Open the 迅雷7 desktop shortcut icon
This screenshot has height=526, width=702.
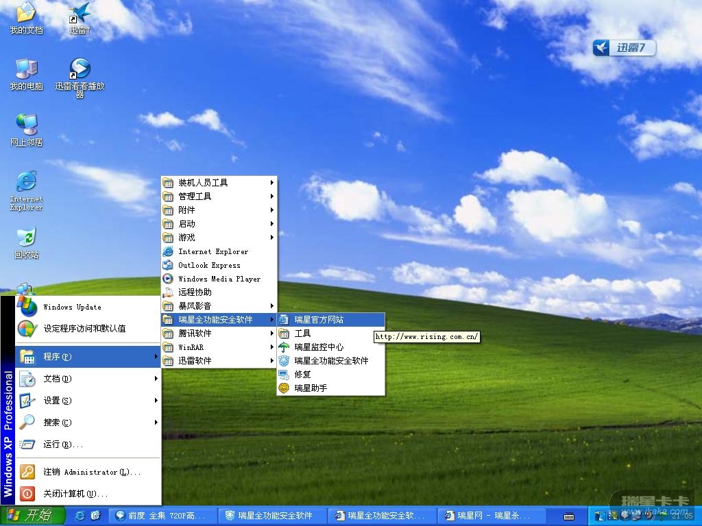click(80, 14)
